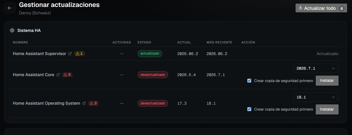Go back using the arrow button
The width and height of the screenshot is (352, 135).
click(10, 8)
